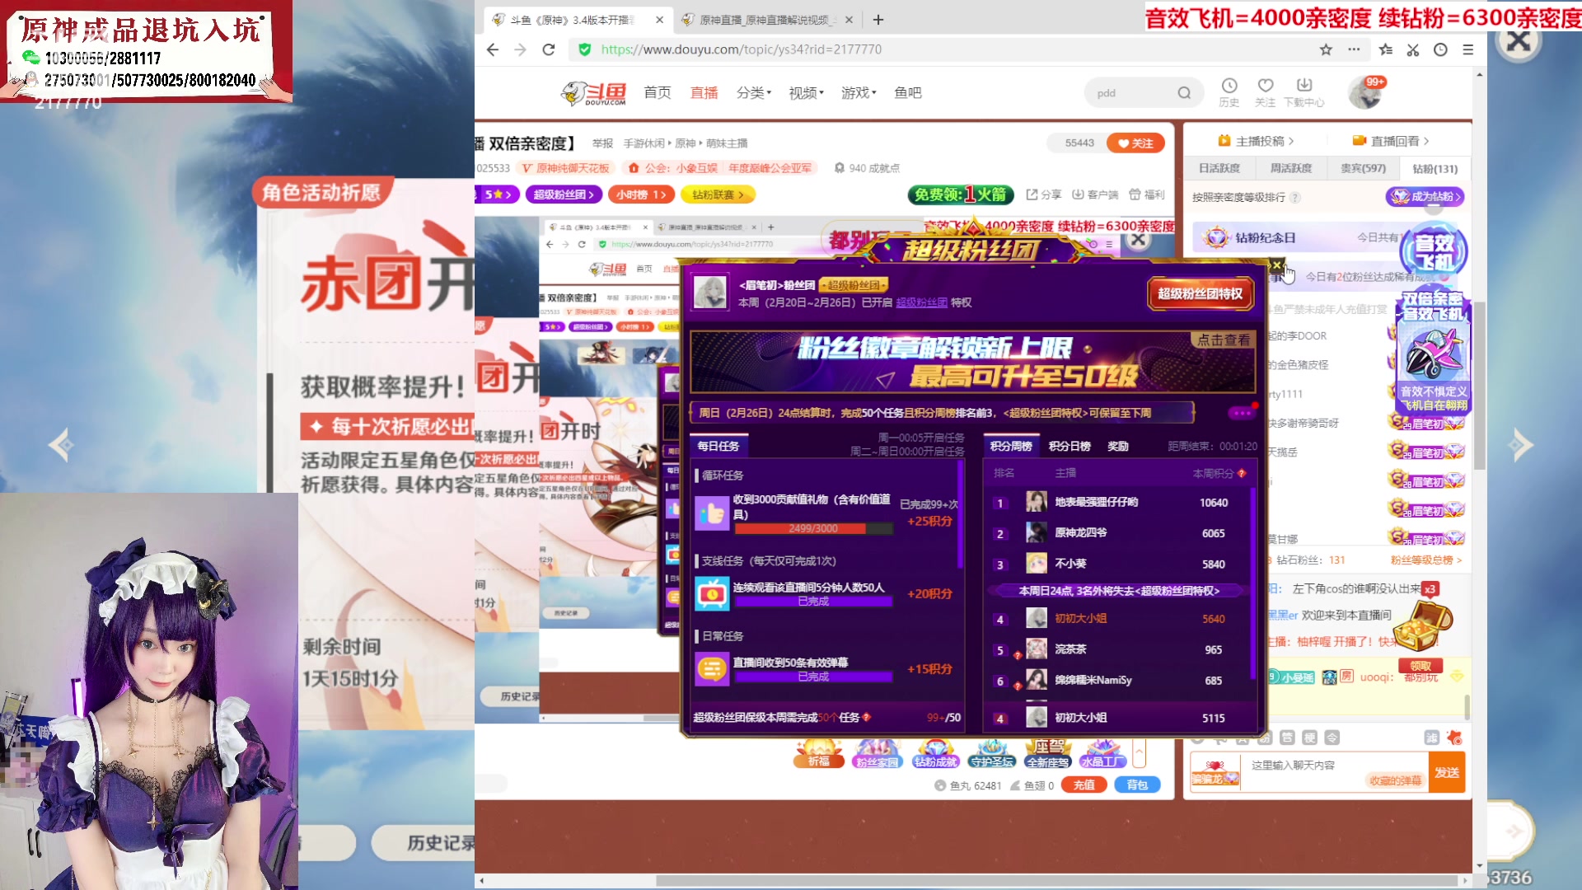Toggle the 管 chat option icon
The height and width of the screenshot is (890, 1582).
pos(1287,738)
